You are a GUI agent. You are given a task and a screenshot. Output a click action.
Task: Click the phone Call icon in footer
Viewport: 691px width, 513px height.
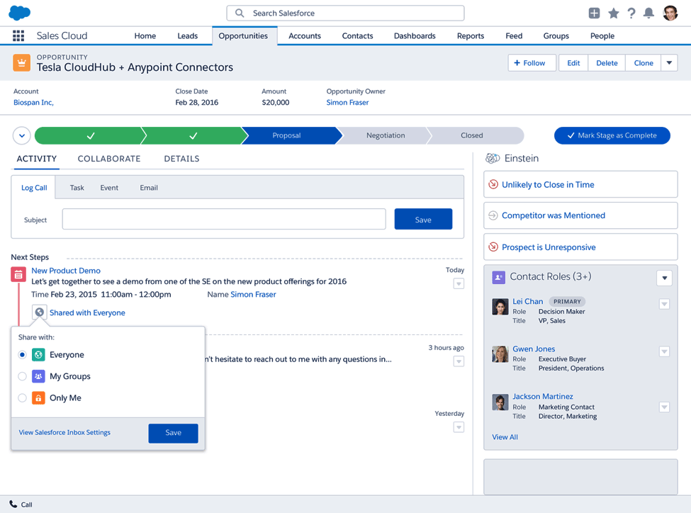pos(13,504)
